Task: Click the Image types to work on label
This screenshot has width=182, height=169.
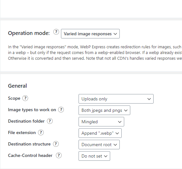Action: pyautogui.click(x=32, y=110)
